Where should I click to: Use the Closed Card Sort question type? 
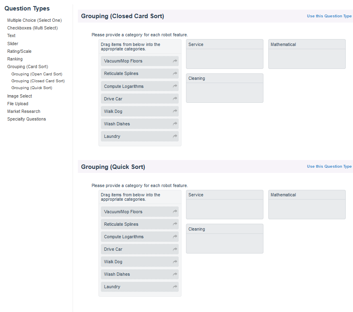pyautogui.click(x=329, y=16)
